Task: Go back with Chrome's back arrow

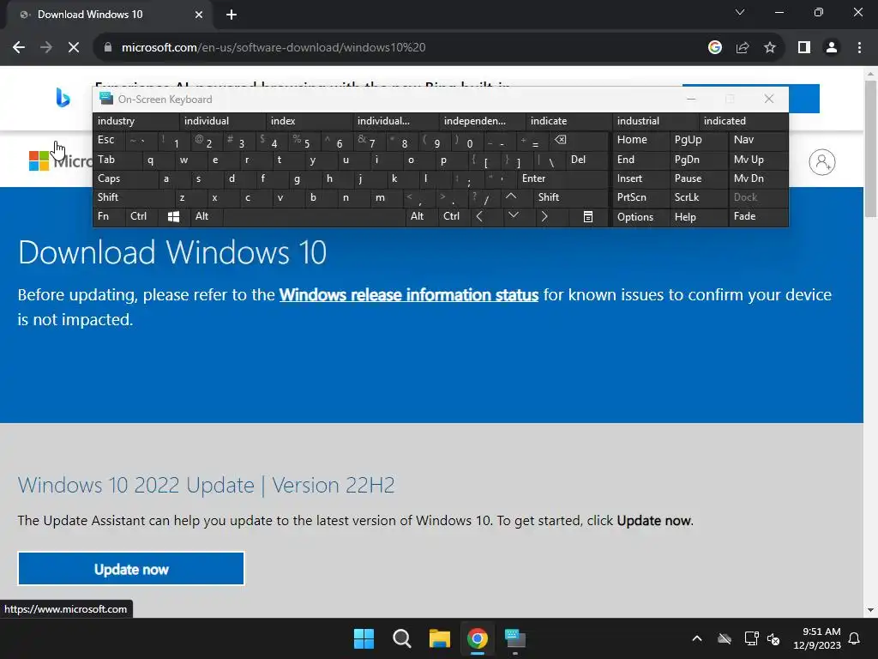Action: click(19, 48)
